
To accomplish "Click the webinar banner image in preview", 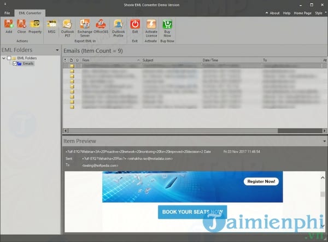I will tap(192, 187).
